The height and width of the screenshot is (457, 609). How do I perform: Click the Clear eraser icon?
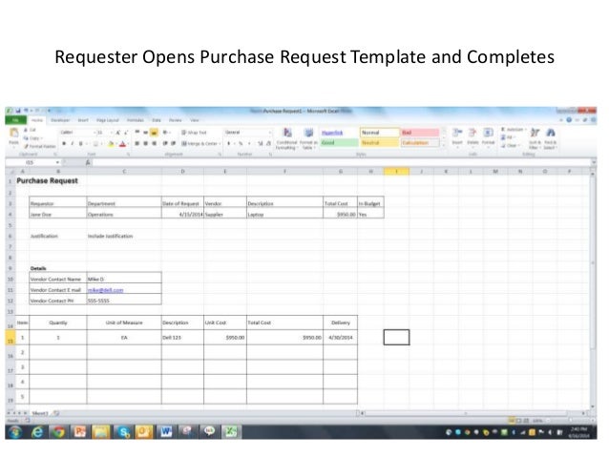(x=503, y=146)
